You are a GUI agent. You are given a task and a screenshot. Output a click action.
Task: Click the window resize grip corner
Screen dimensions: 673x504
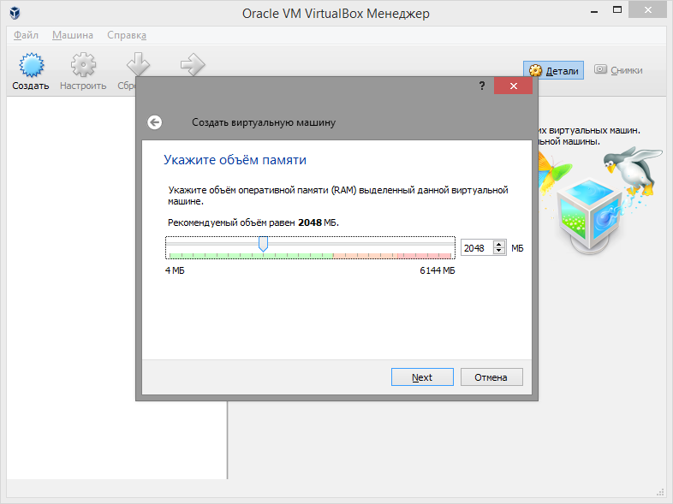tap(661, 492)
